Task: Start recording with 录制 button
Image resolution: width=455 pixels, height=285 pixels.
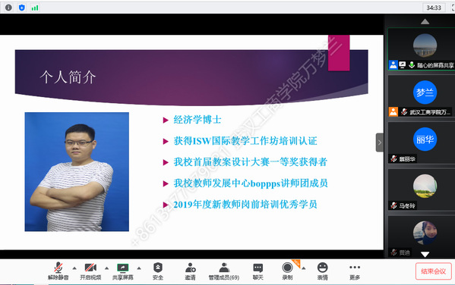Action: point(287,271)
